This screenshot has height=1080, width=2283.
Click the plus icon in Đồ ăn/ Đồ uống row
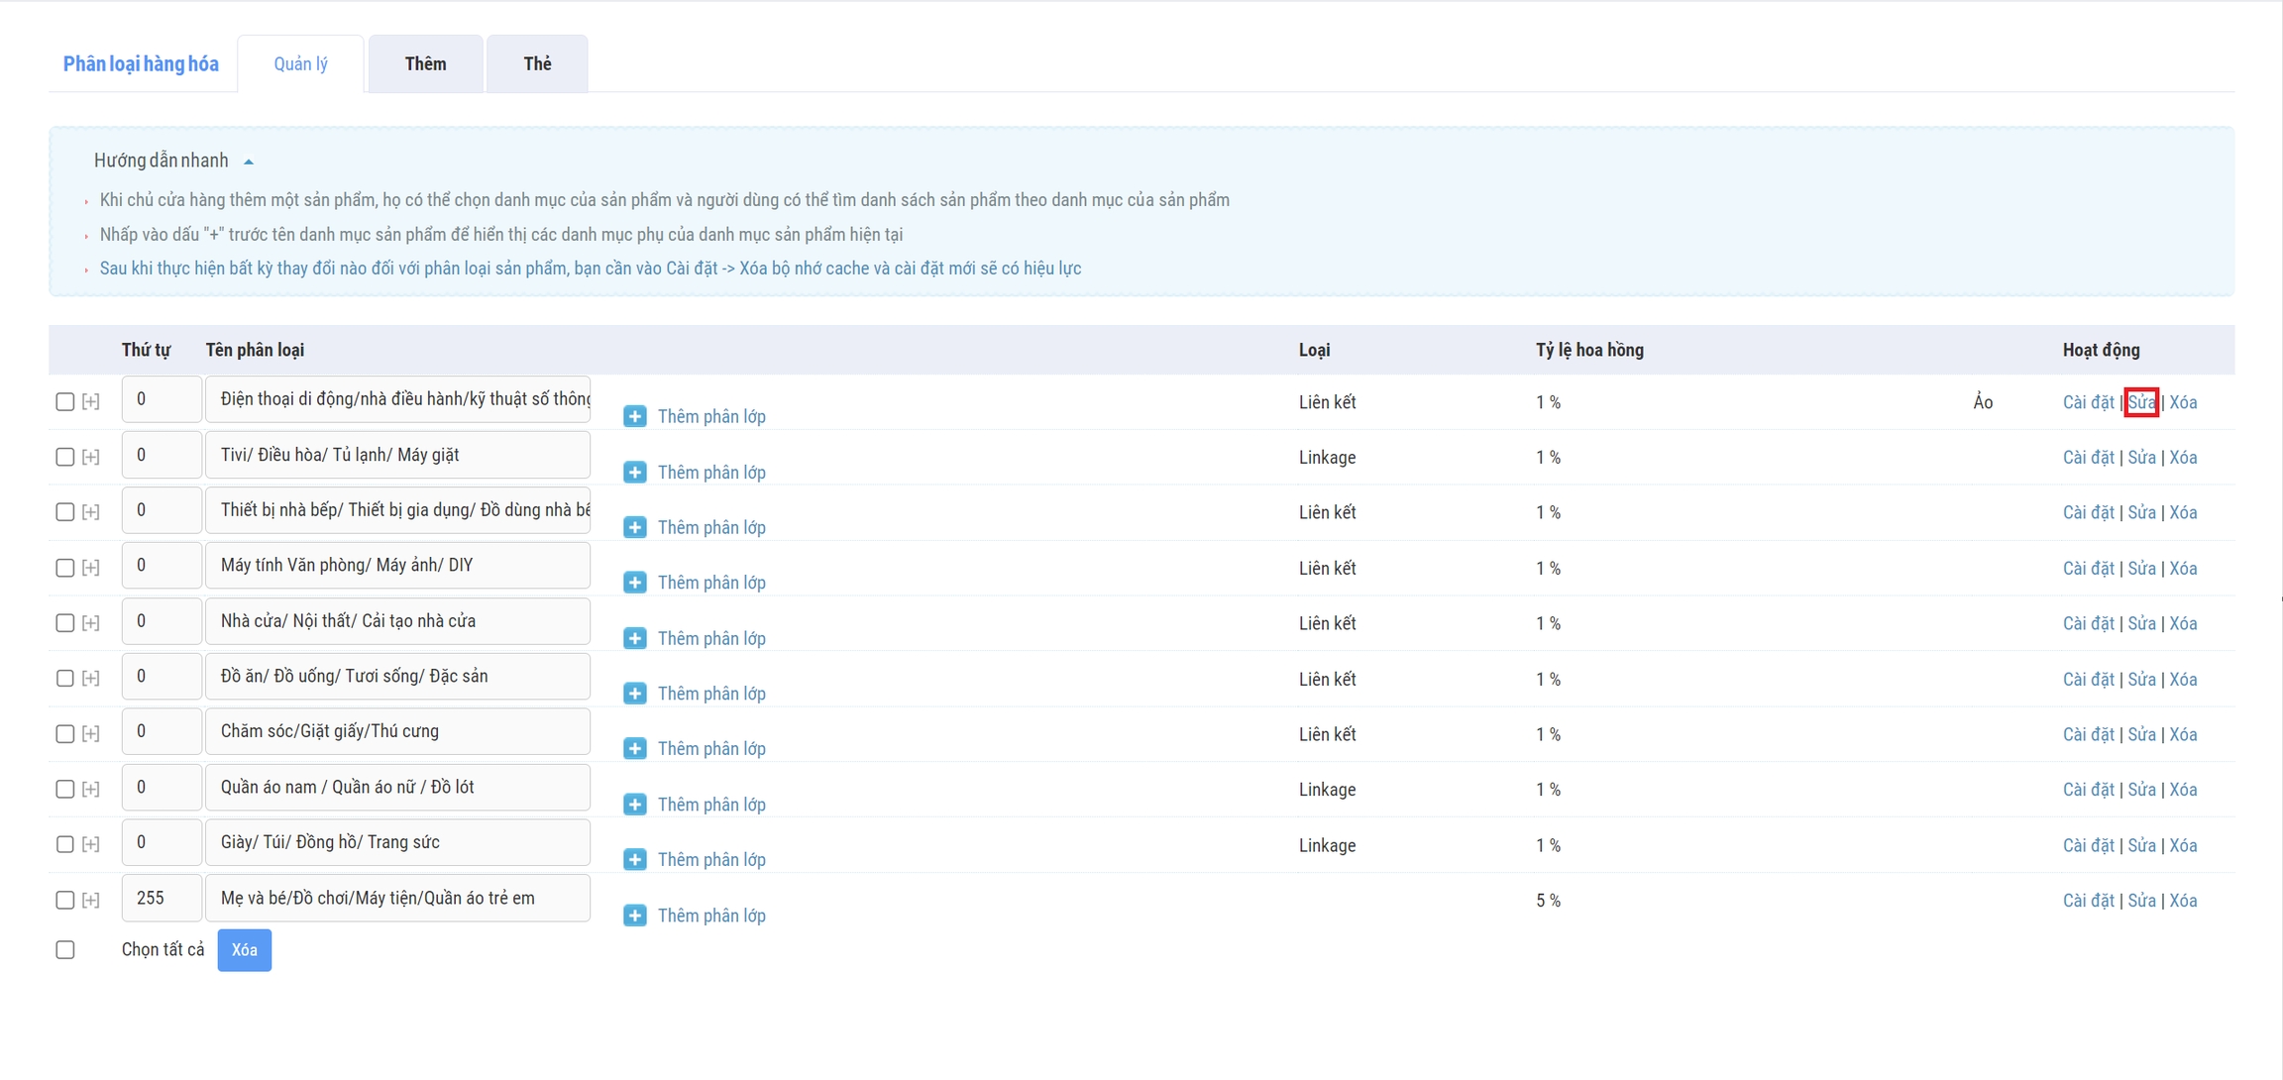point(635,694)
